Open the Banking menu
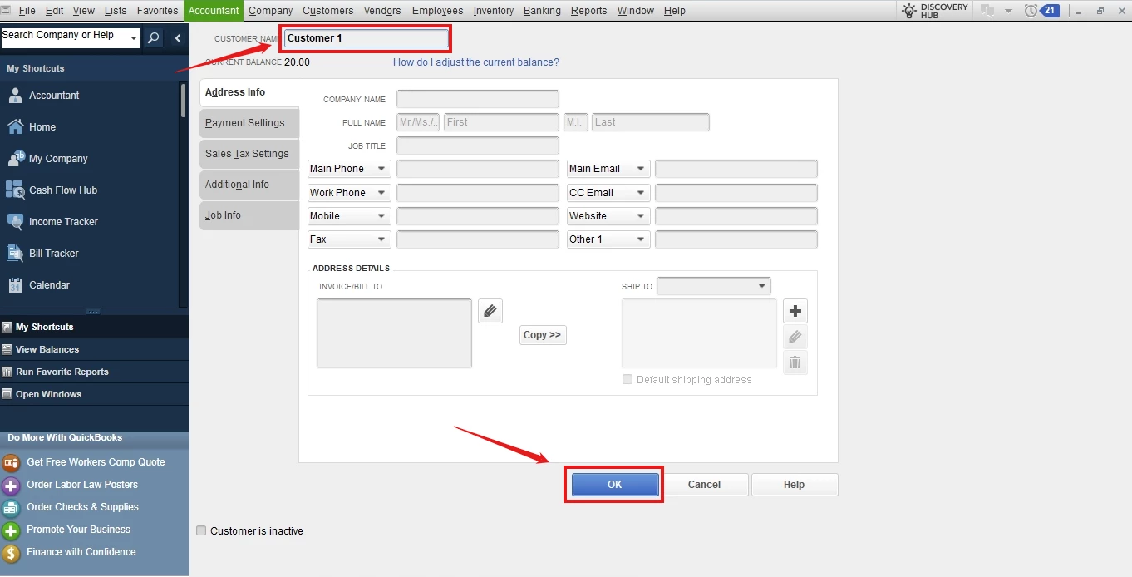 pyautogui.click(x=542, y=11)
